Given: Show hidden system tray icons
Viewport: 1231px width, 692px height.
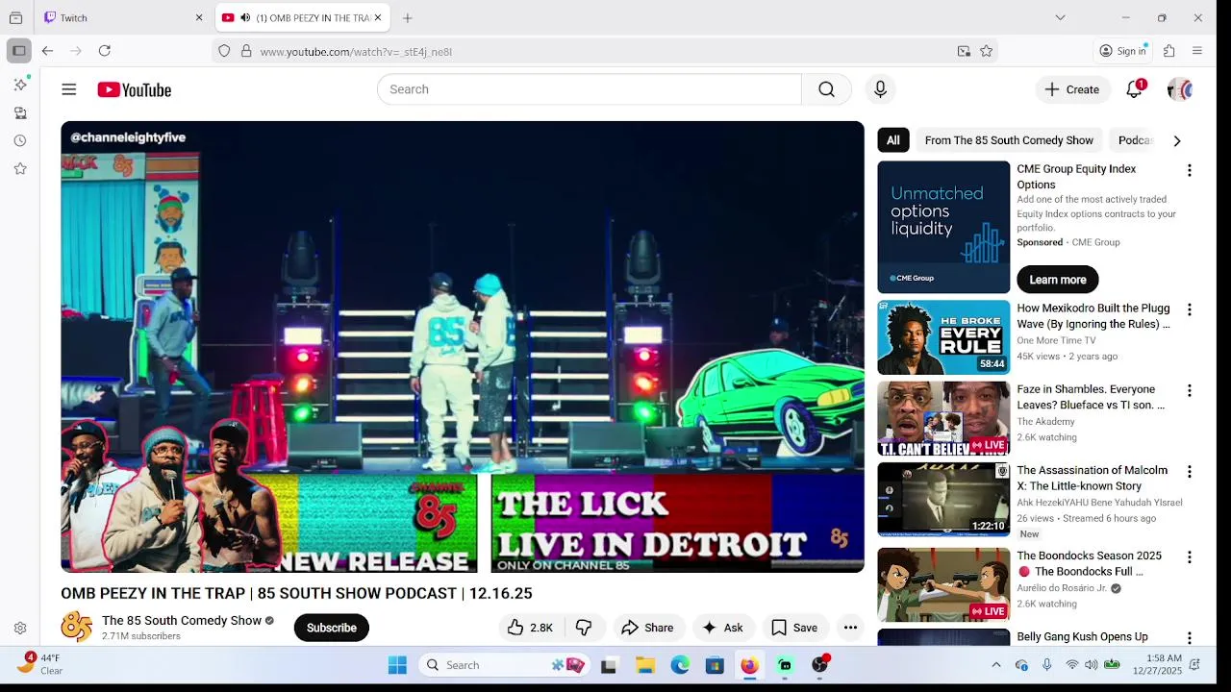Looking at the screenshot, I should (x=996, y=665).
